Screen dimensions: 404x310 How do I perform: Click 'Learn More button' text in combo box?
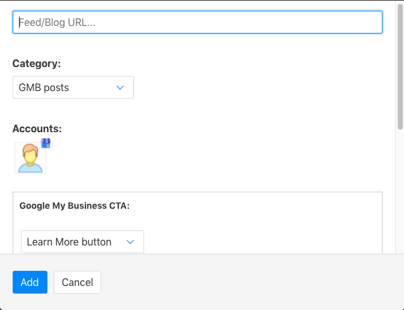point(69,242)
